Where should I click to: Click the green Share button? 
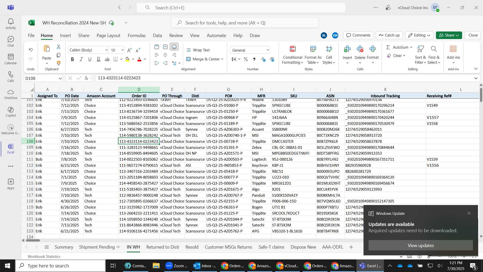[449, 35]
